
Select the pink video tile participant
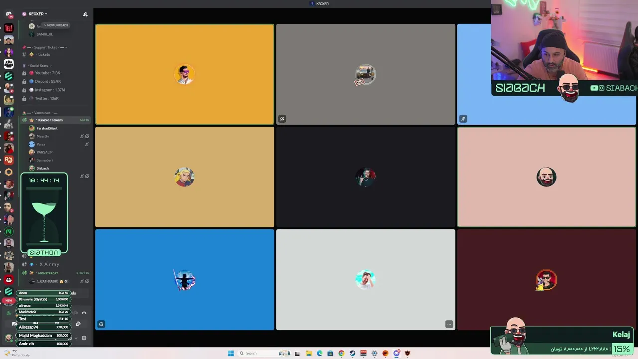[x=546, y=177]
